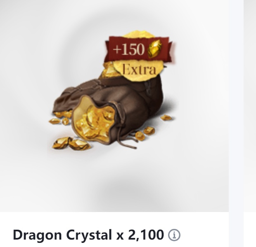
Task: Click the word Dragon in product name
Action: 37,235
